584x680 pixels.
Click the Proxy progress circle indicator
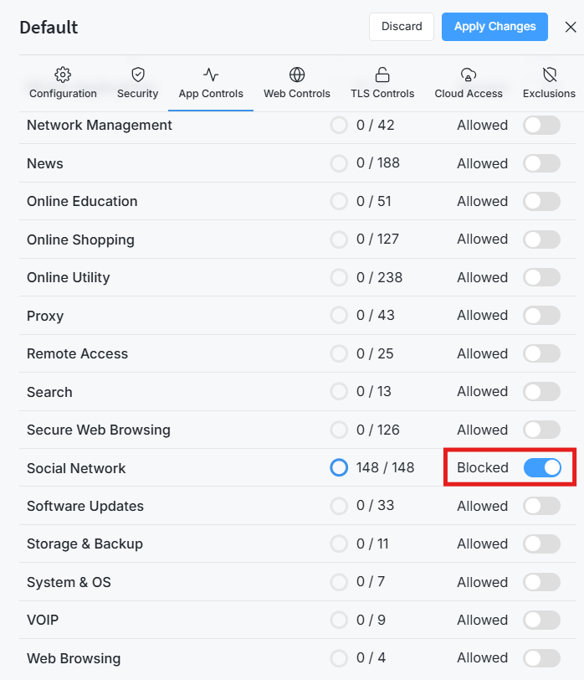339,315
